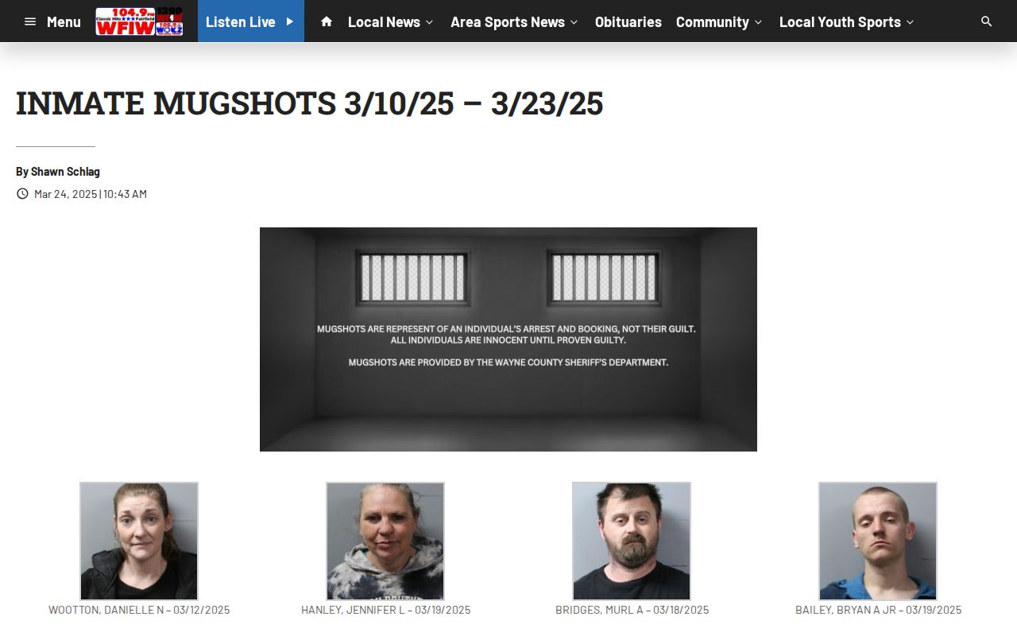The width and height of the screenshot is (1017, 636).
Task: Click caption BAILEY, BRYAN A JR – 03/19/2025
Action: (x=878, y=610)
